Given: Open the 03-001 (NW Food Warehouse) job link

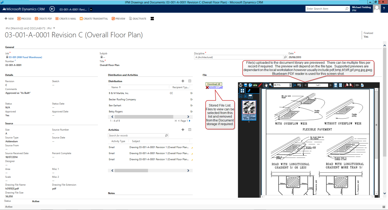Looking at the screenshot, I should (x=25, y=57).
